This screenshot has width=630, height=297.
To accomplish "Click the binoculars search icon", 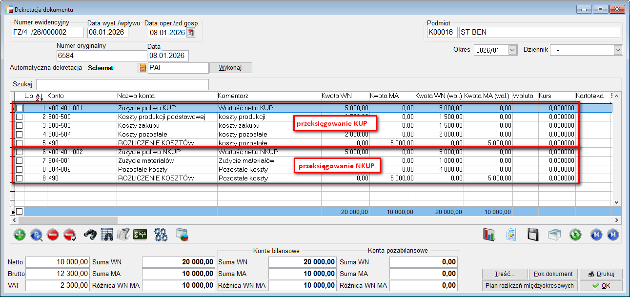I will (90, 235).
